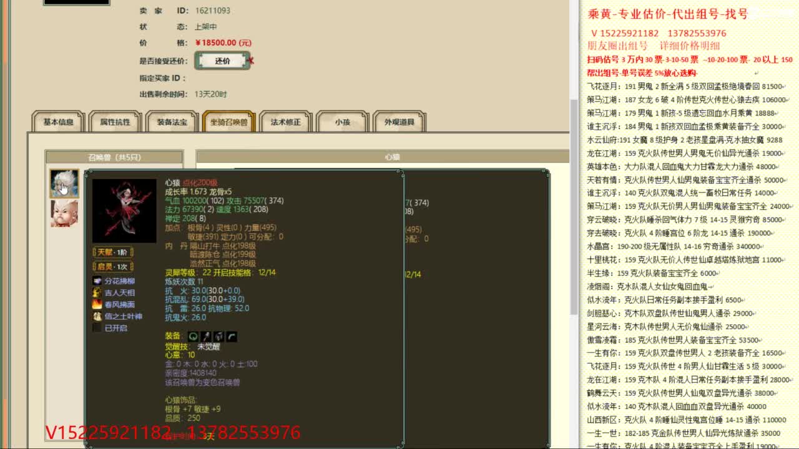The image size is (799, 449).
Task: Click the 穿云破晓 克火队 85000 row
Action: coord(687,220)
